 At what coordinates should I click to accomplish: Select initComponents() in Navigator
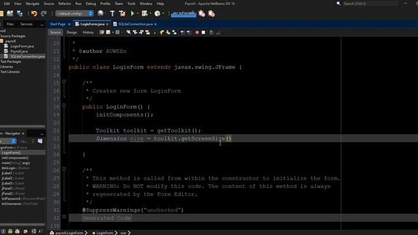(x=15, y=158)
